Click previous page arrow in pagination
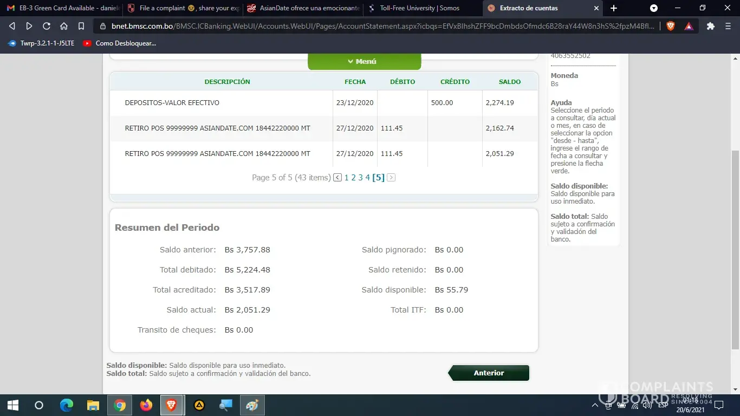The image size is (740, 416). pos(337,178)
